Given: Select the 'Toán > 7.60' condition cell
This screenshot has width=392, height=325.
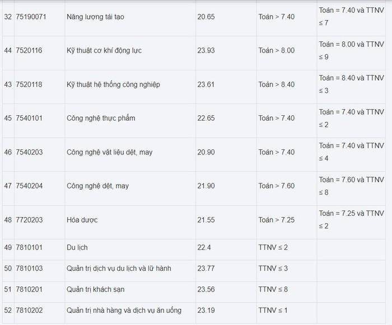Looking at the screenshot, I should coord(277,186).
